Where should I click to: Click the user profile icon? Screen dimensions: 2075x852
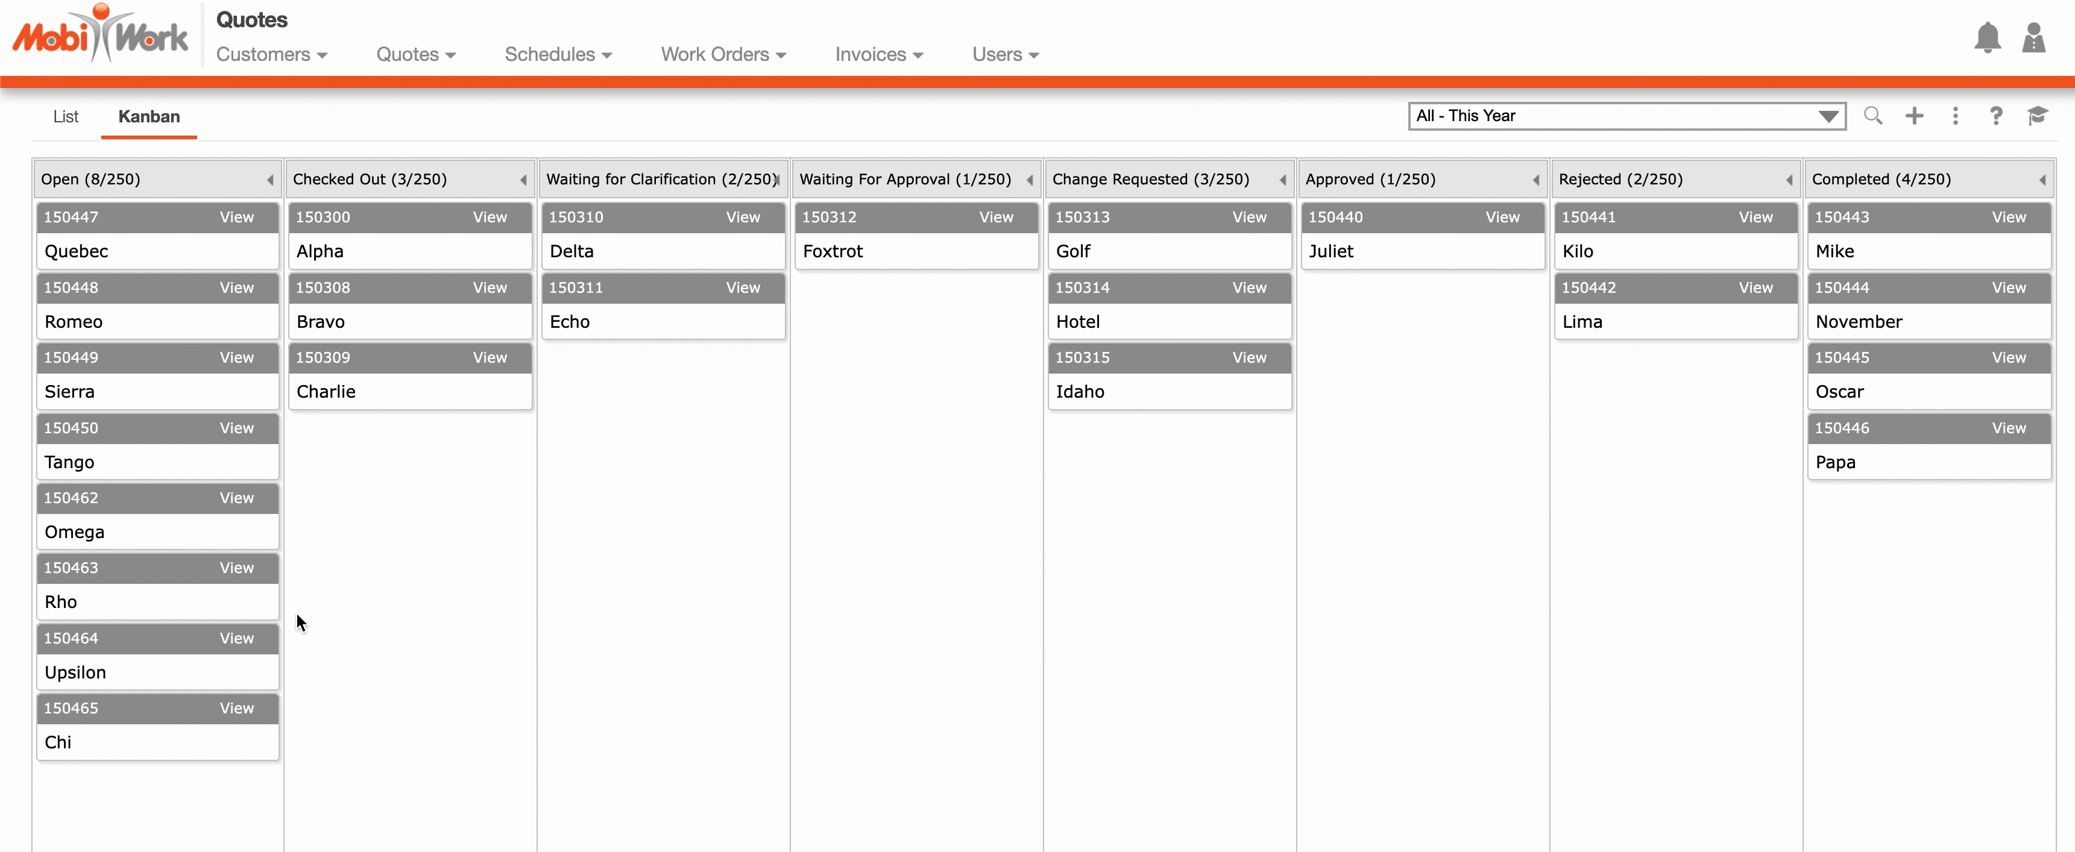(x=2033, y=38)
